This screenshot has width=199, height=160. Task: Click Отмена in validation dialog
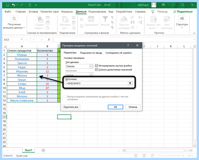point(133,107)
